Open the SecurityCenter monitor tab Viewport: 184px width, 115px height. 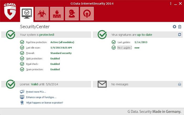coord(27,14)
